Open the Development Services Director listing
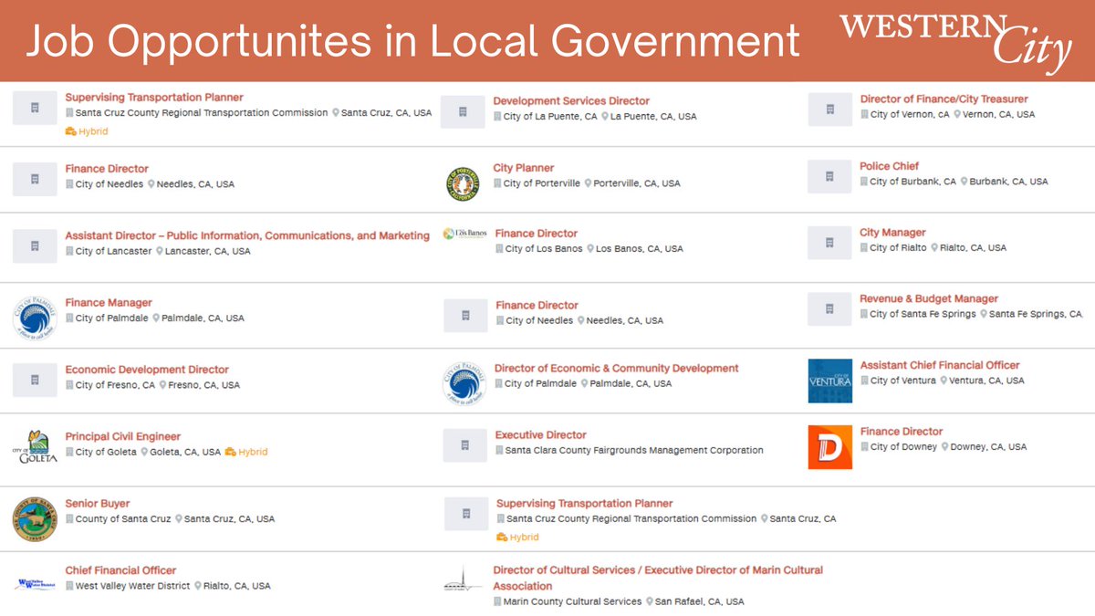The height and width of the screenshot is (616, 1095). click(571, 101)
